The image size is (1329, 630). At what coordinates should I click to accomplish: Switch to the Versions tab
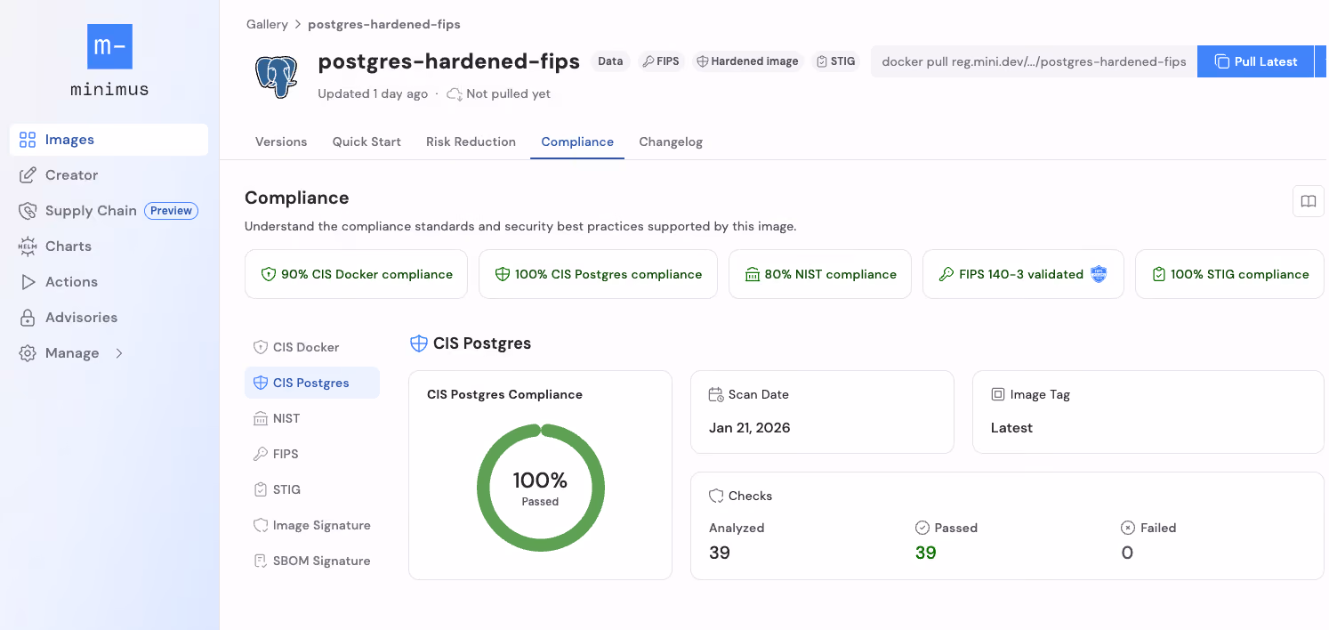point(281,141)
